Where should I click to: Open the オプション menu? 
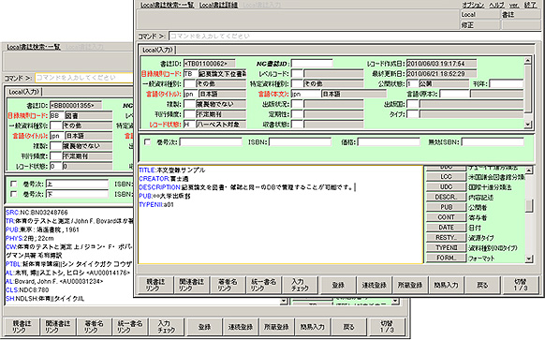tap(473, 5)
